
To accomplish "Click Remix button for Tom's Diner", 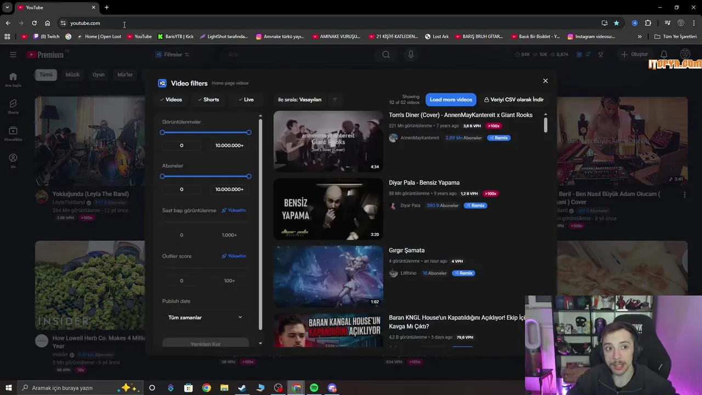I will pos(499,138).
